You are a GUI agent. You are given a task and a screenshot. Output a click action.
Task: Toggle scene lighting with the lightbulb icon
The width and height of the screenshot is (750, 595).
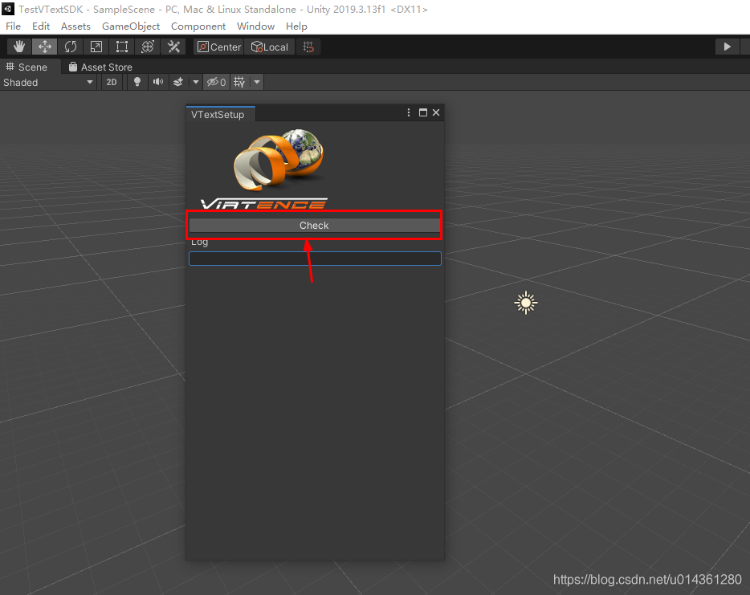(137, 81)
